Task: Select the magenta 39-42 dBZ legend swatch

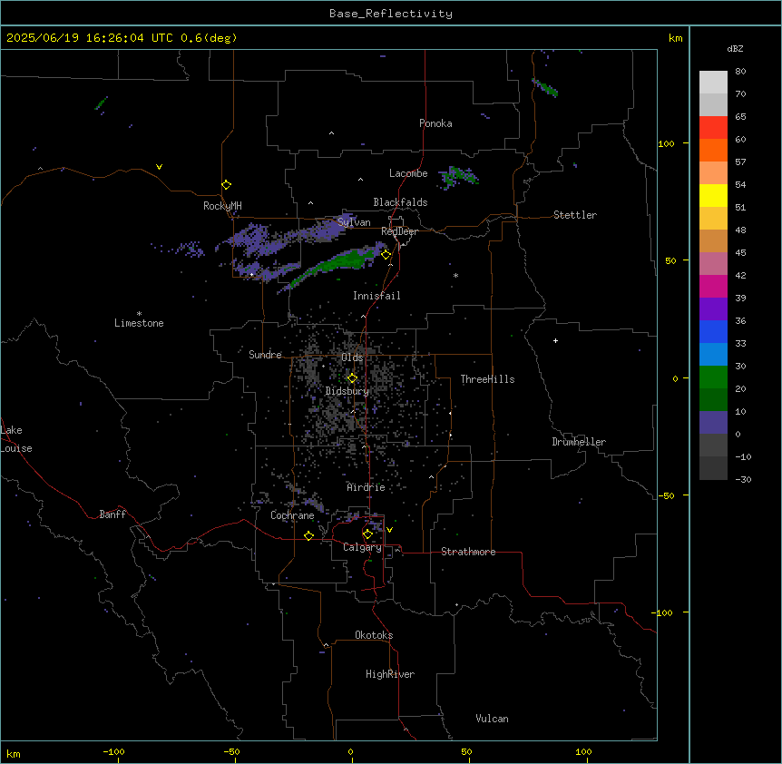Action: point(713,286)
